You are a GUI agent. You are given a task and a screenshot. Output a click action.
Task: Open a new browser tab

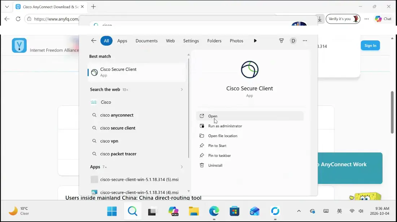click(93, 7)
